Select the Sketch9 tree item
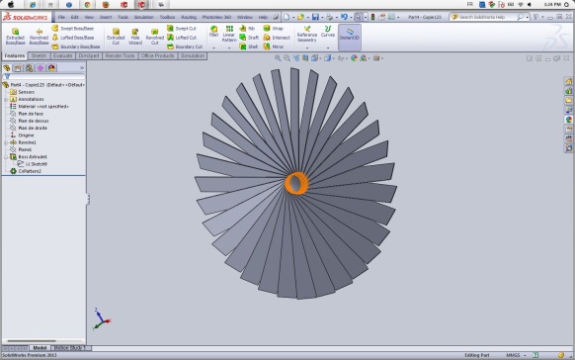 click(x=33, y=164)
